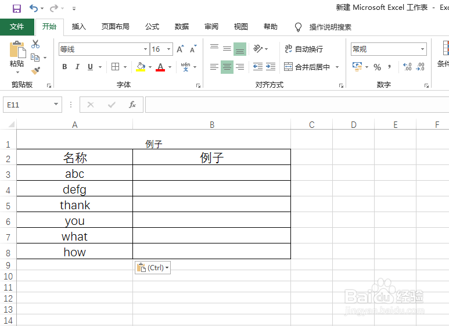Click the Increase Indent icon
This screenshot has height=326, width=449.
[x=271, y=67]
